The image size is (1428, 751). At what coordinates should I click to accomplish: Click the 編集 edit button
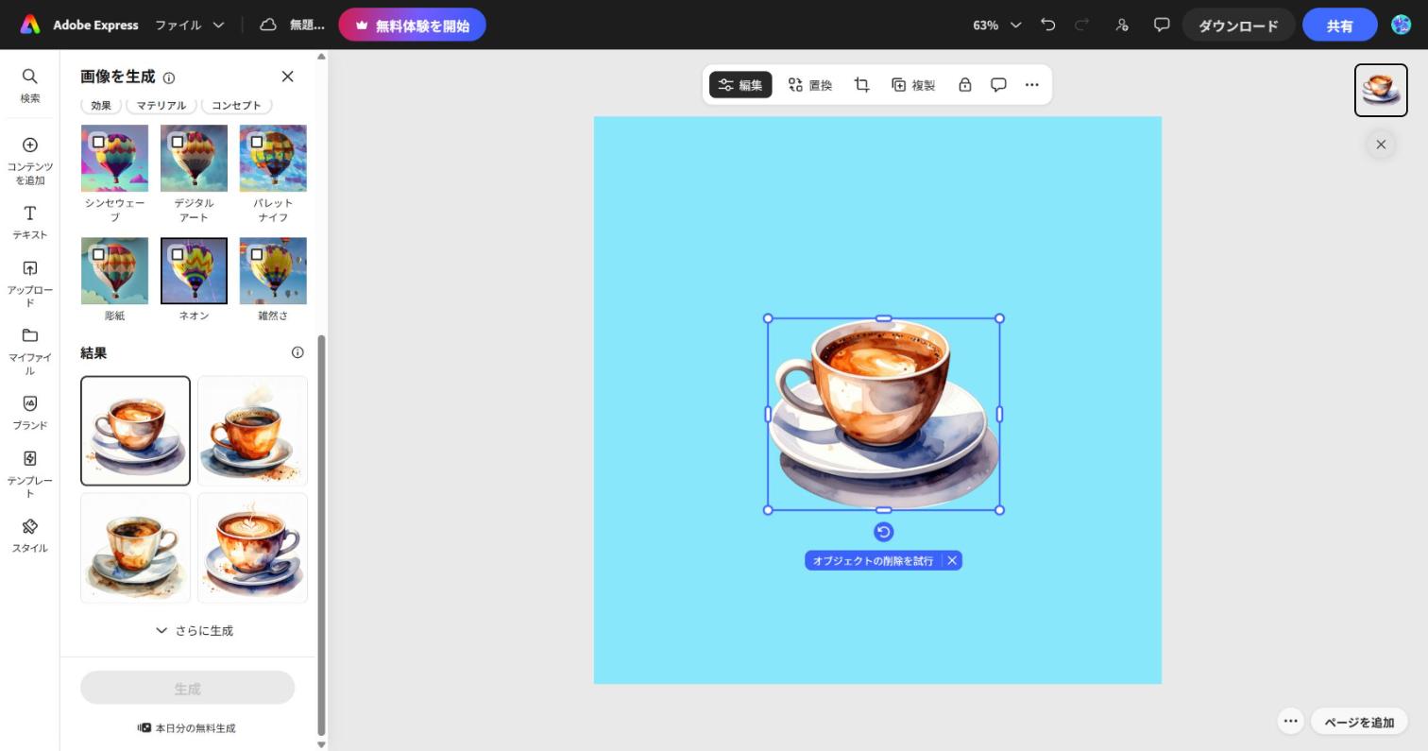[740, 85]
